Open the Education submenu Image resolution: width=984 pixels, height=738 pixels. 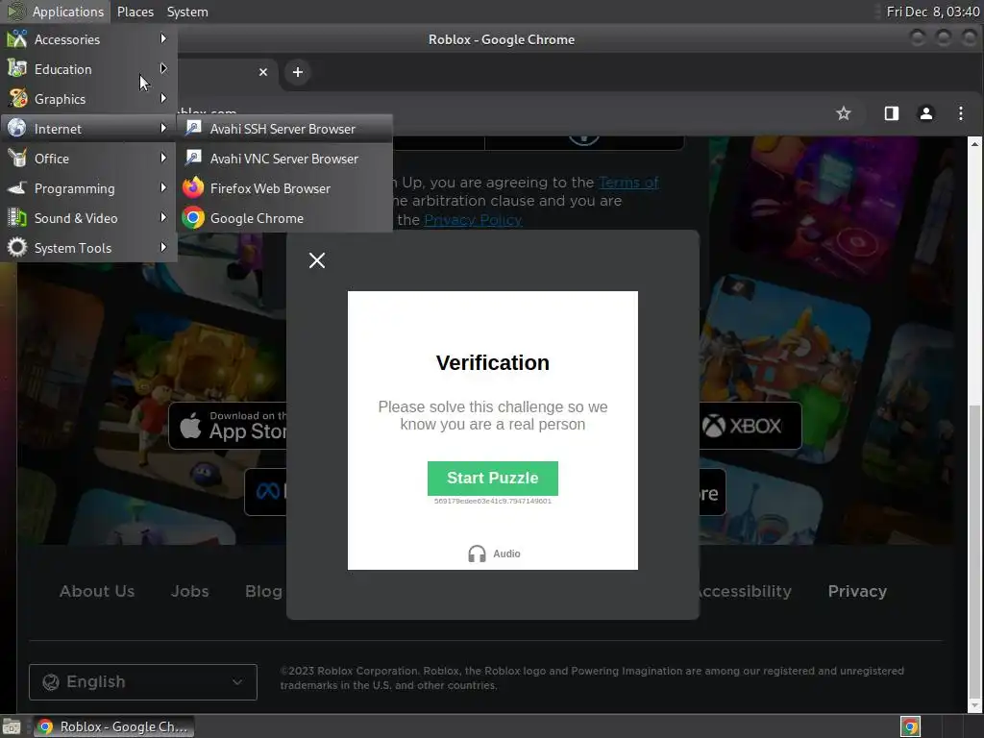[x=88, y=69]
